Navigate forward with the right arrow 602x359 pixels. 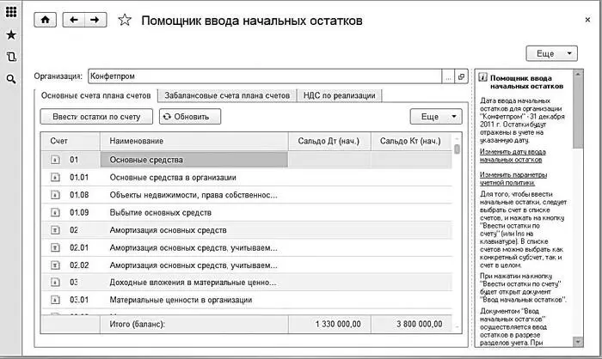tap(95, 20)
